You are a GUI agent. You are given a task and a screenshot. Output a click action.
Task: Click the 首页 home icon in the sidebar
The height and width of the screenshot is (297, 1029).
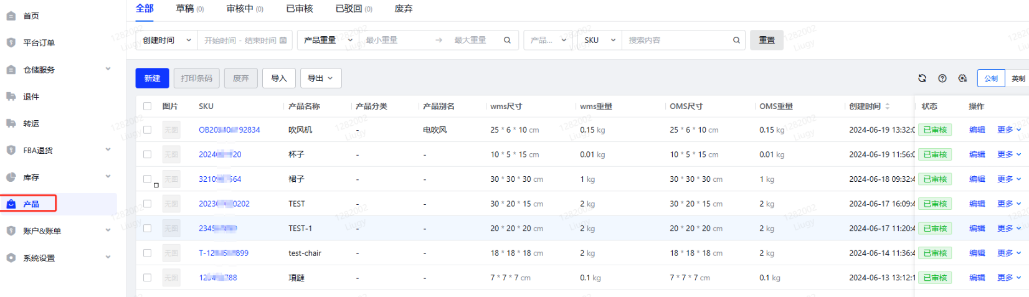pyautogui.click(x=11, y=16)
